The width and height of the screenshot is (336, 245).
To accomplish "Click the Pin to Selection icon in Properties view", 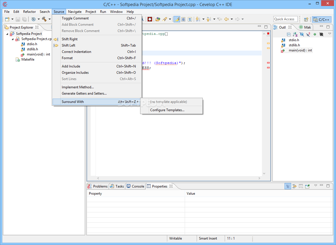I will click(307, 186).
